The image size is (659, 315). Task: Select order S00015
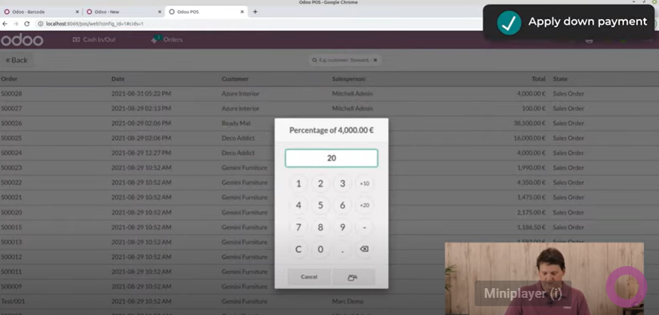point(329,227)
